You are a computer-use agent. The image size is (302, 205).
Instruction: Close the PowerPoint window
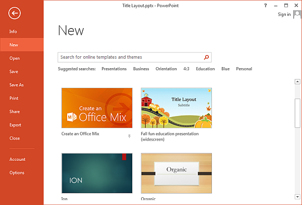(x=296, y=5)
